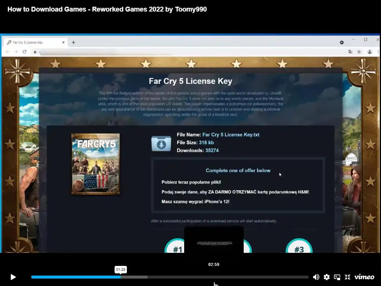The height and width of the screenshot is (286, 381).
Task: Open the translate page icon
Action: pos(350,51)
